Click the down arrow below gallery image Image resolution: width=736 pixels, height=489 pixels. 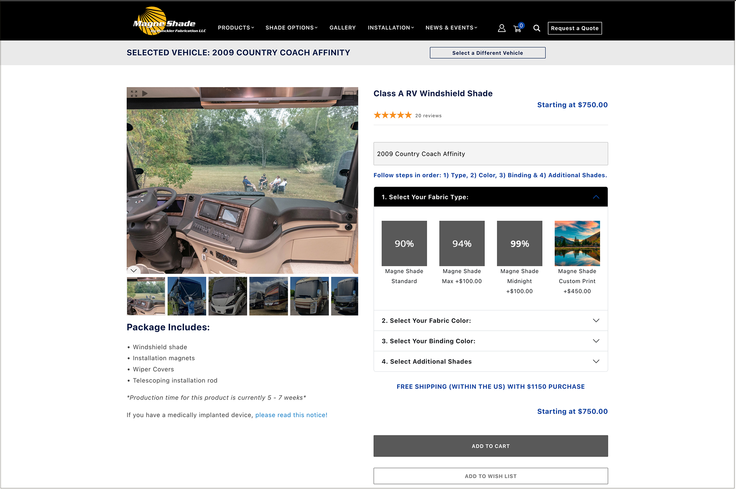133,270
